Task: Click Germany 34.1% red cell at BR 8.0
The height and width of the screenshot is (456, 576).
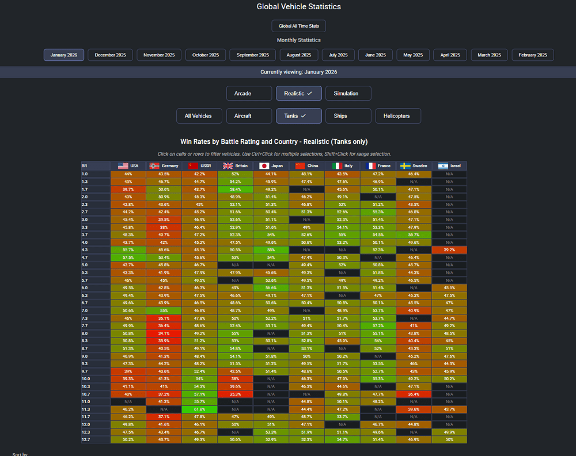Action: (x=164, y=333)
